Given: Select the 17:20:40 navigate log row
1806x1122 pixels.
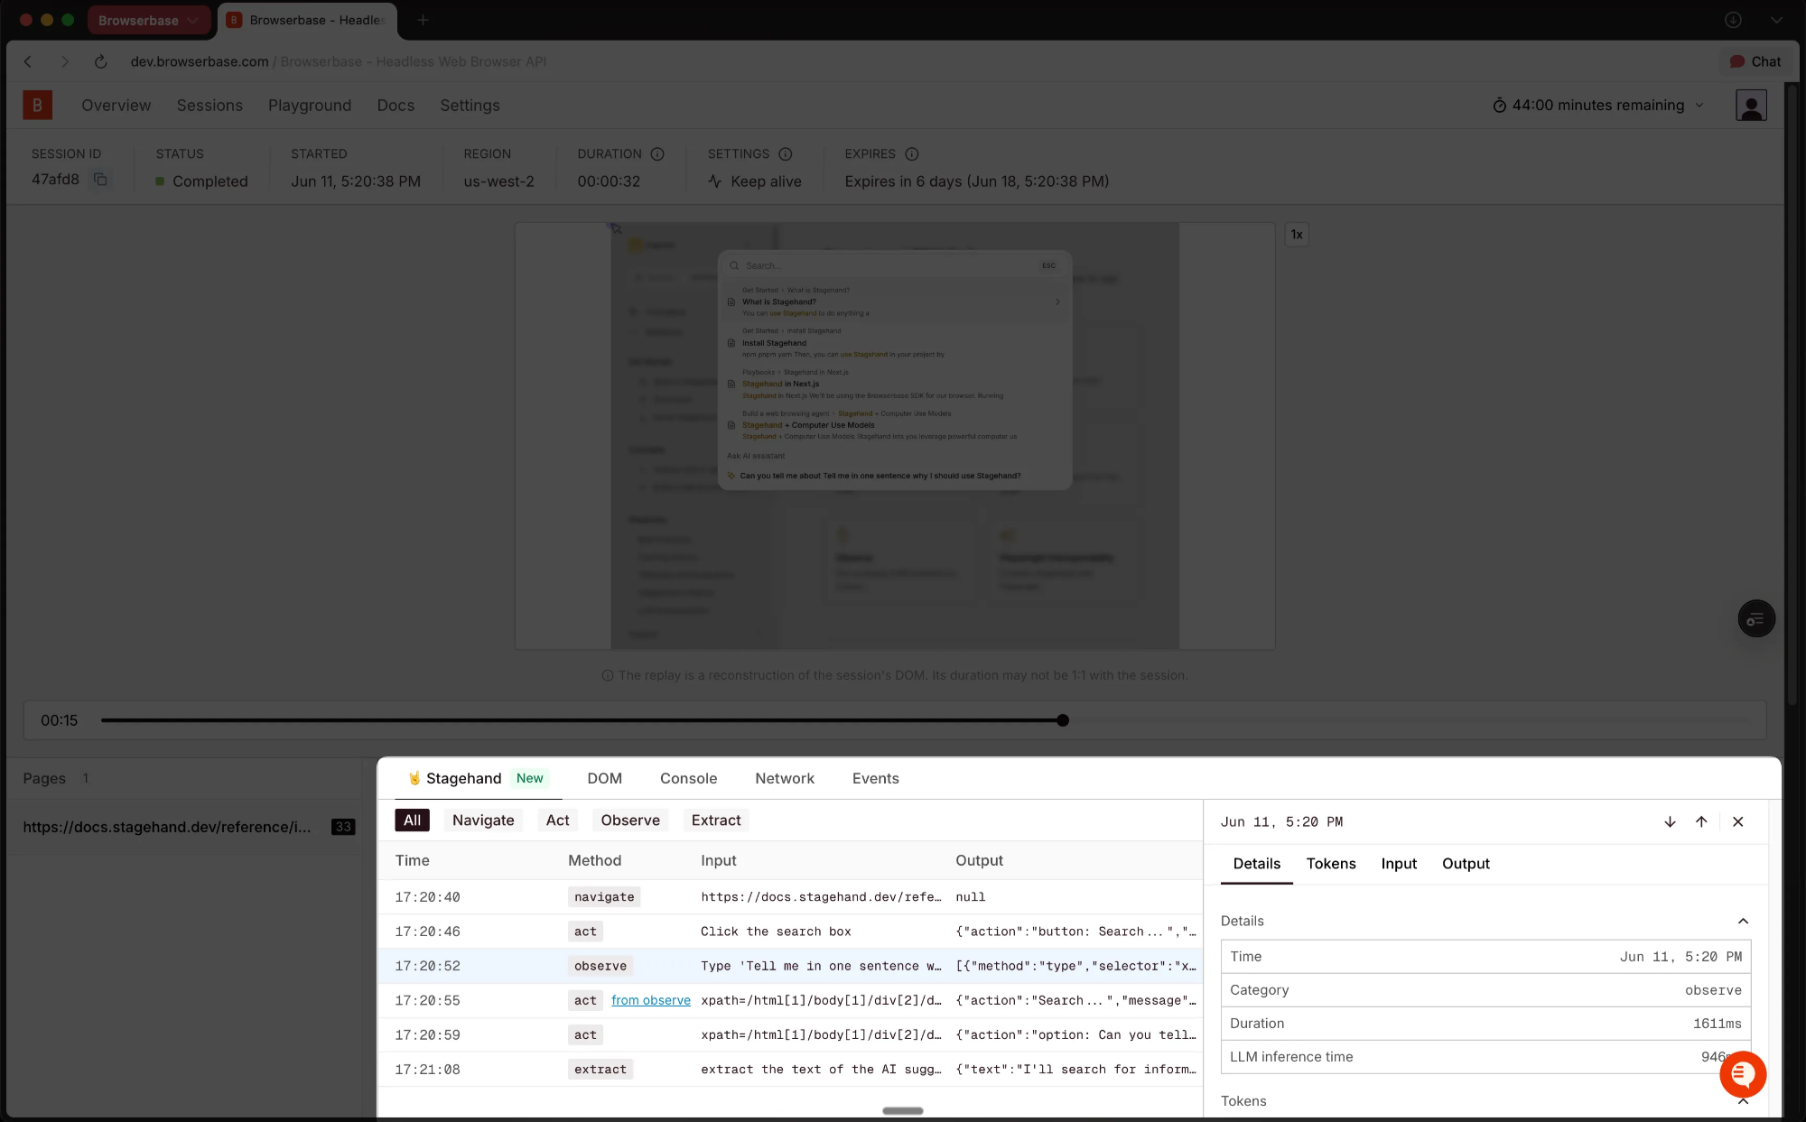Looking at the screenshot, I should pos(790,896).
